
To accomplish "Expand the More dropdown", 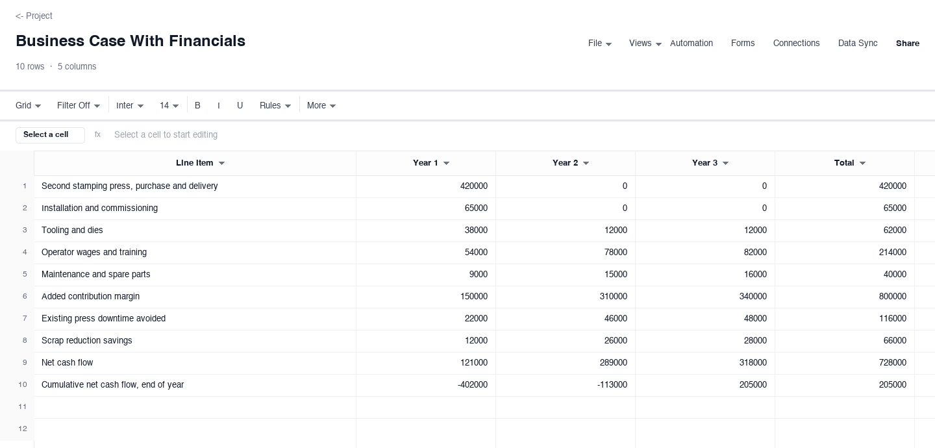I will [321, 106].
